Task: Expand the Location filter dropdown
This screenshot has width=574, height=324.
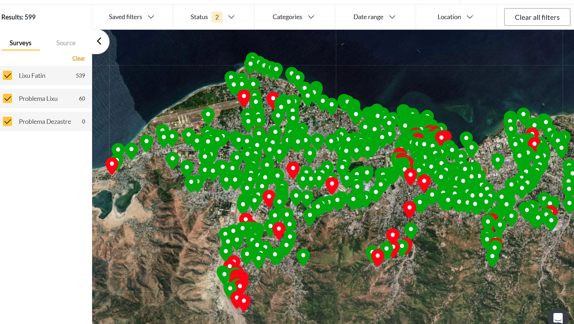Action: (455, 17)
